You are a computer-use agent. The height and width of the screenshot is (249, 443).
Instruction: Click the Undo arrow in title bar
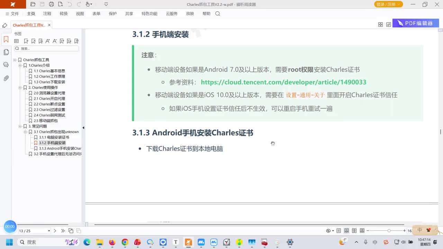[x=70, y=4]
